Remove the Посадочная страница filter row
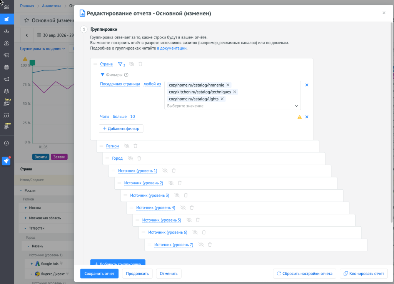The height and width of the screenshot is (284, 394). pos(307,85)
